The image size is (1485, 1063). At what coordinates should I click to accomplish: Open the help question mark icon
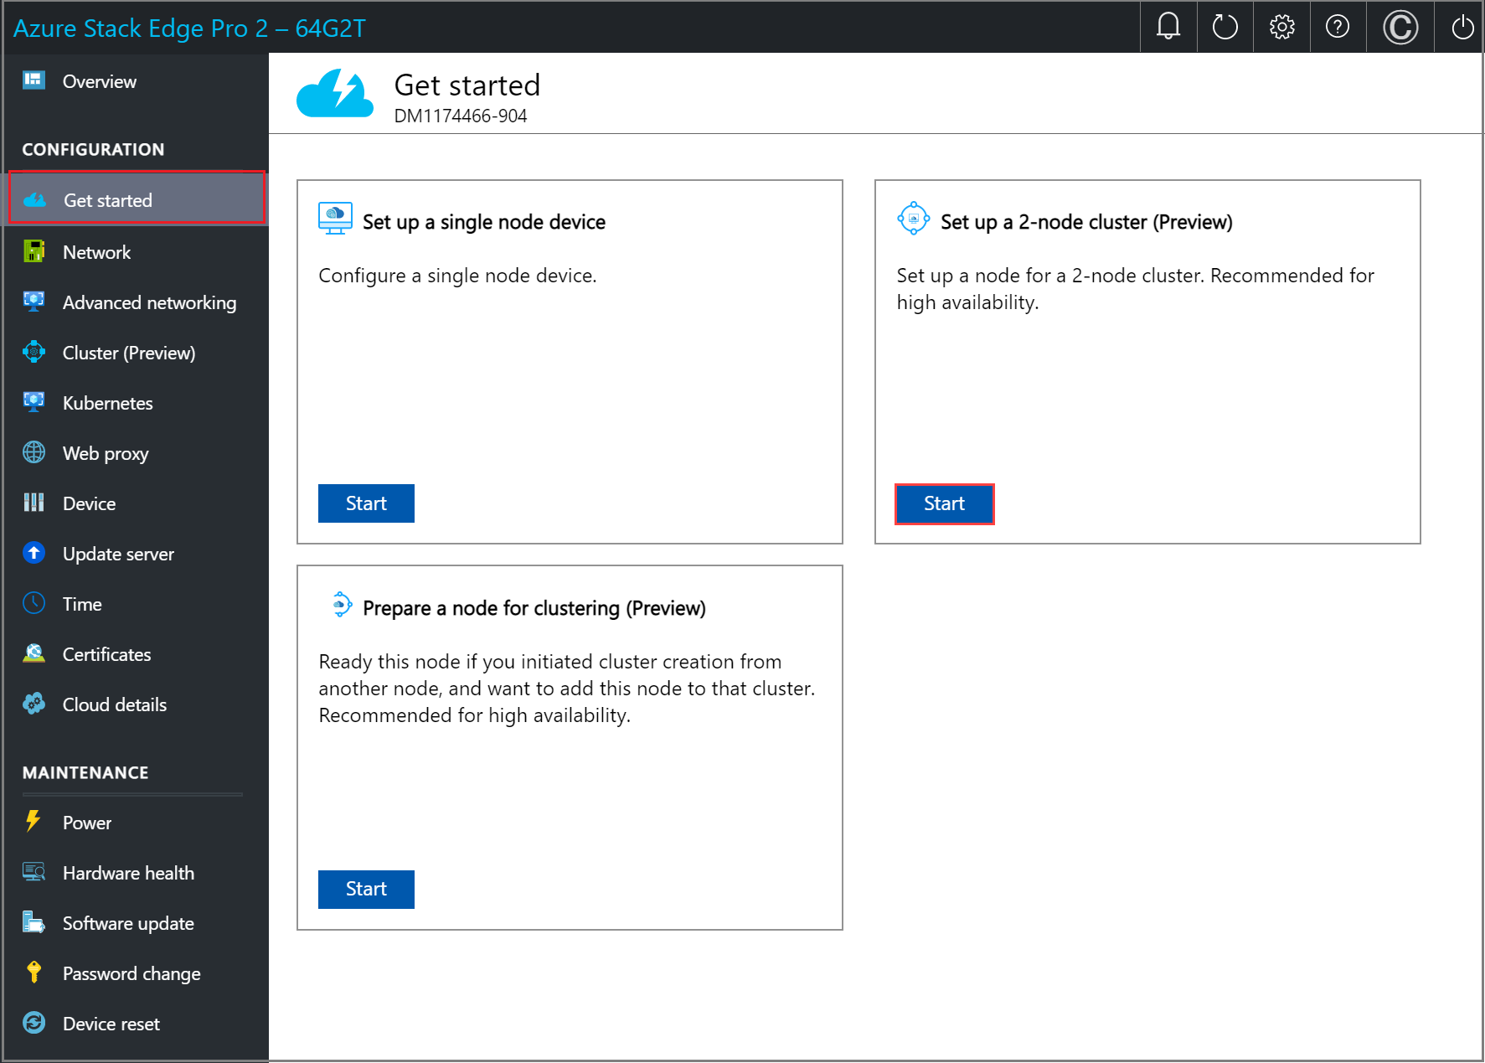(1337, 27)
